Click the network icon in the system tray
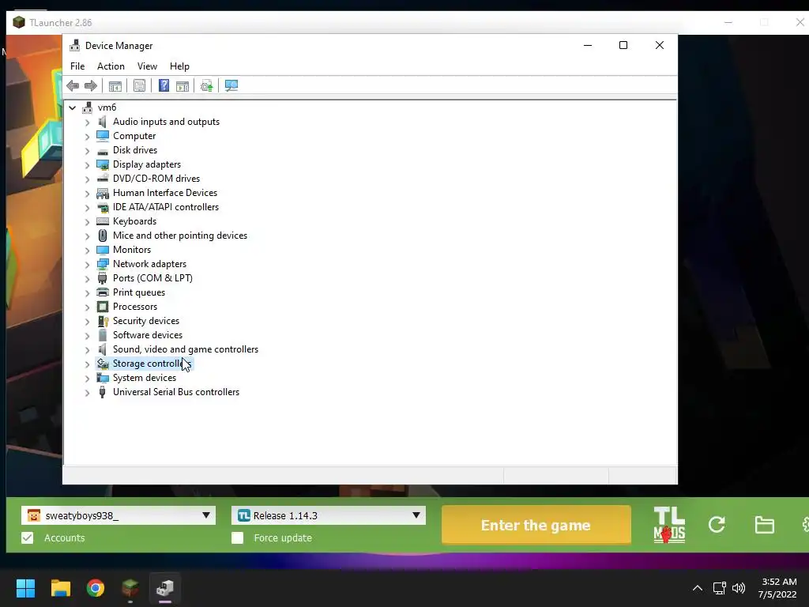Viewport: 809px width, 607px height. click(719, 588)
